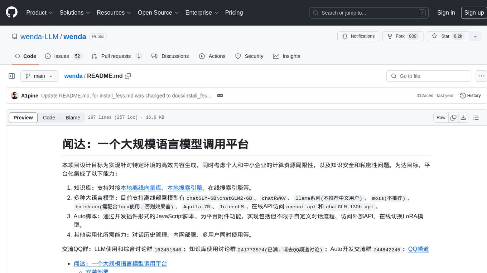Switch to the Insights tab
This screenshot has height=273, width=487.
(286, 56)
